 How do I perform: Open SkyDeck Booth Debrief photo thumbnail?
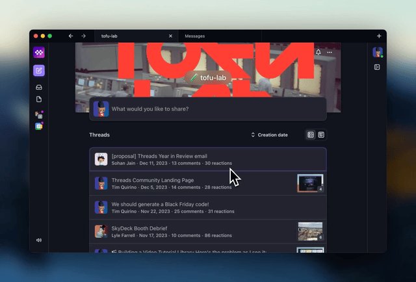(x=310, y=231)
